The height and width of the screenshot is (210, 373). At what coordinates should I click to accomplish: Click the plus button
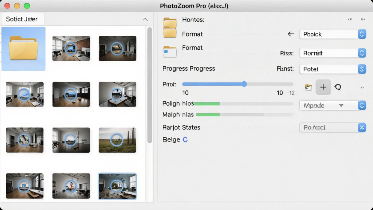(x=323, y=87)
